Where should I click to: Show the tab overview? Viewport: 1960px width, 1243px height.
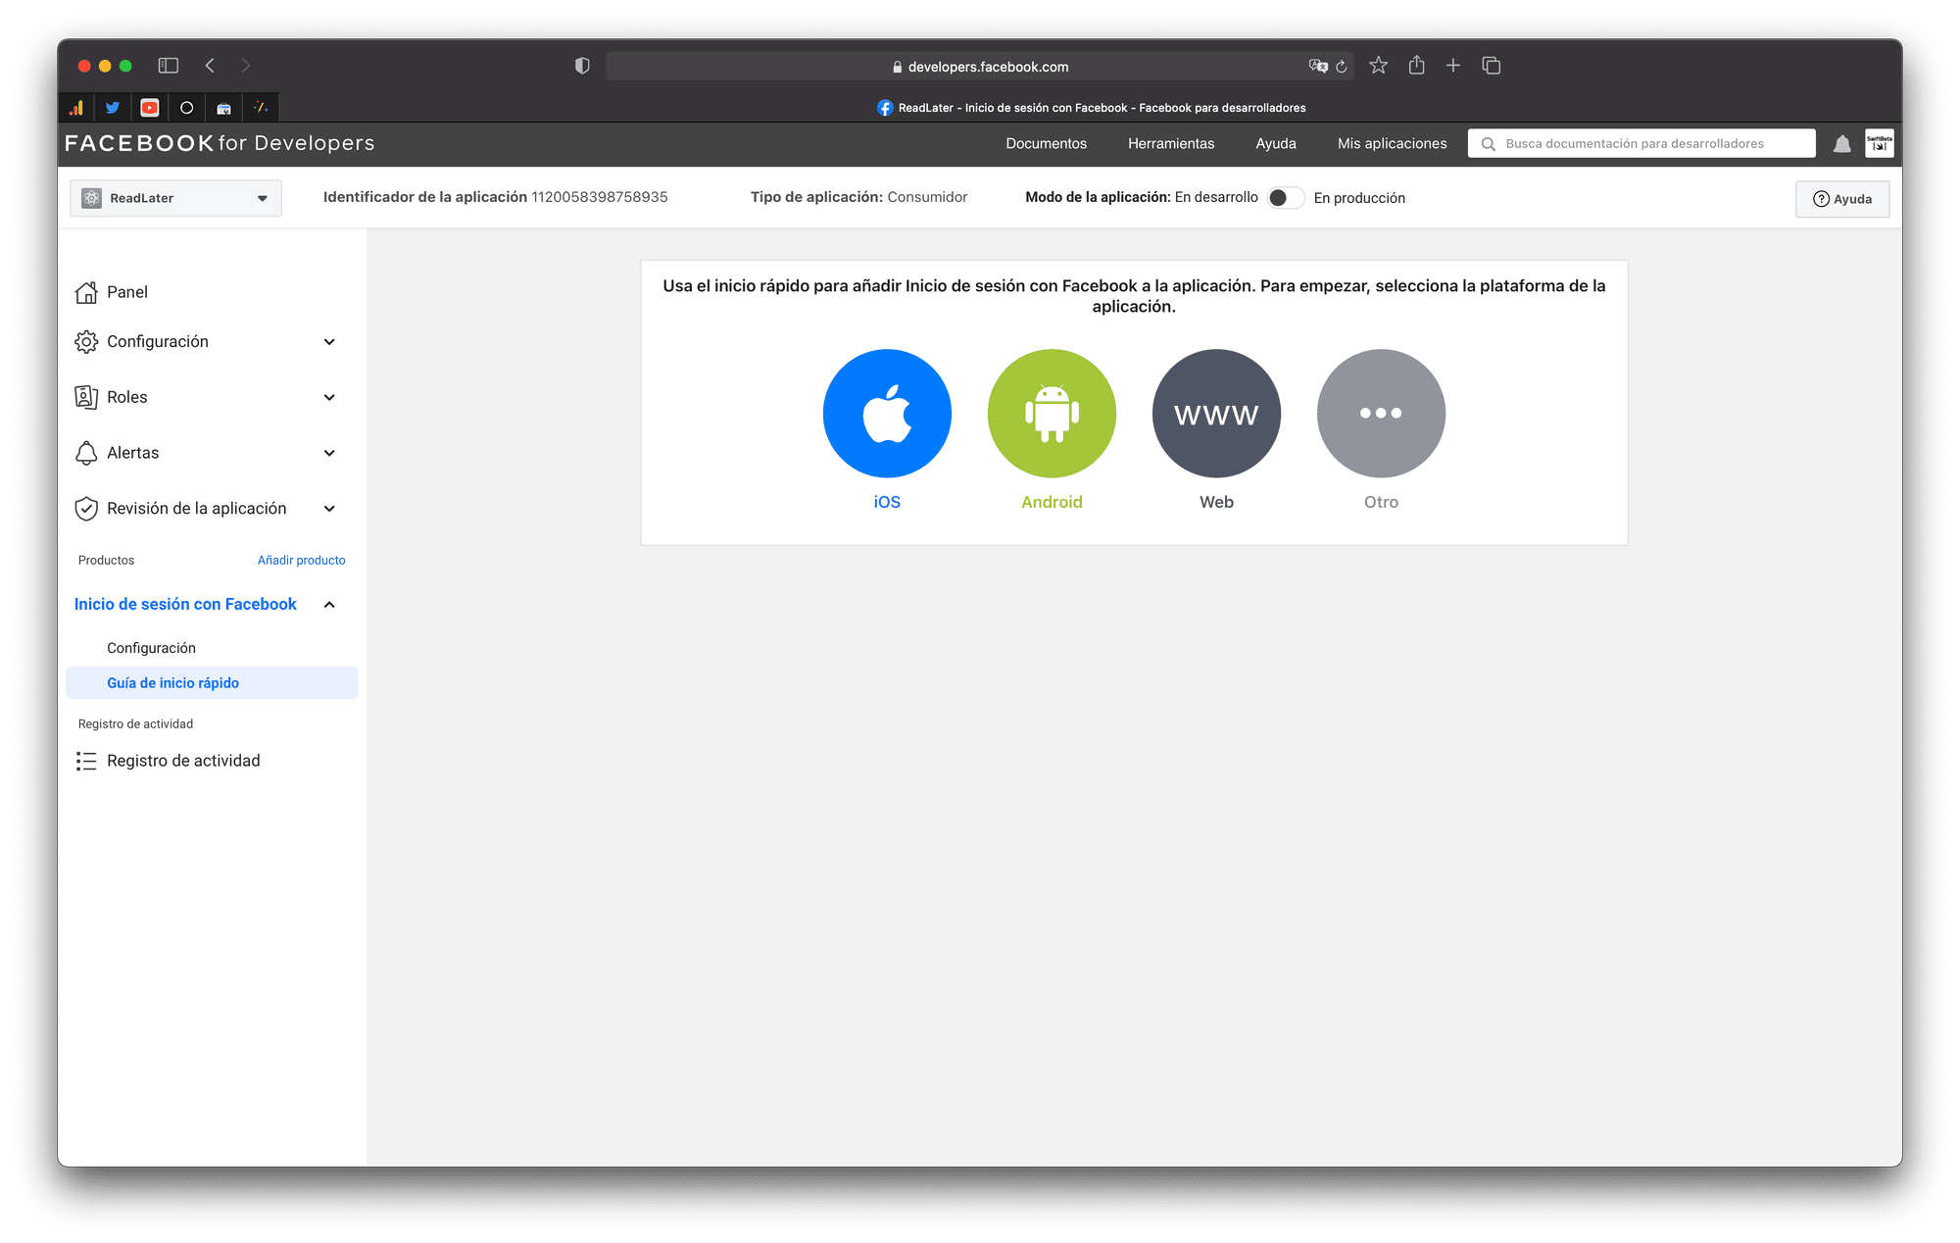(1492, 66)
